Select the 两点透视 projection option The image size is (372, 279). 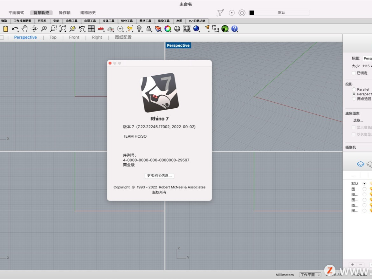pyautogui.click(x=354, y=99)
